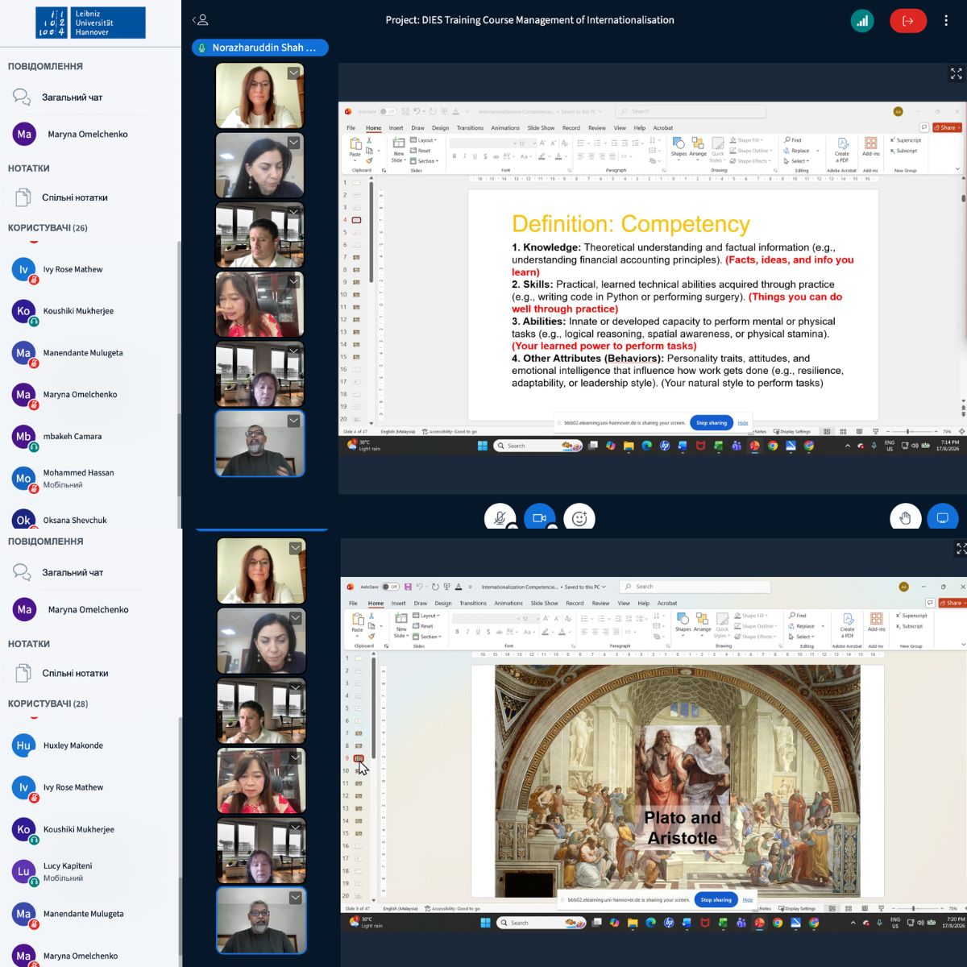The image size is (967, 967).
Task: Open Layout dropdown in Plato and Aristotle PowerPoint
Action: click(x=427, y=616)
